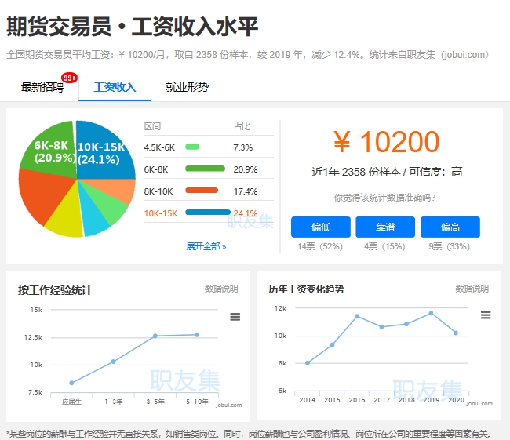Open the 就业形势 tab
The image size is (510, 440).
tap(187, 87)
